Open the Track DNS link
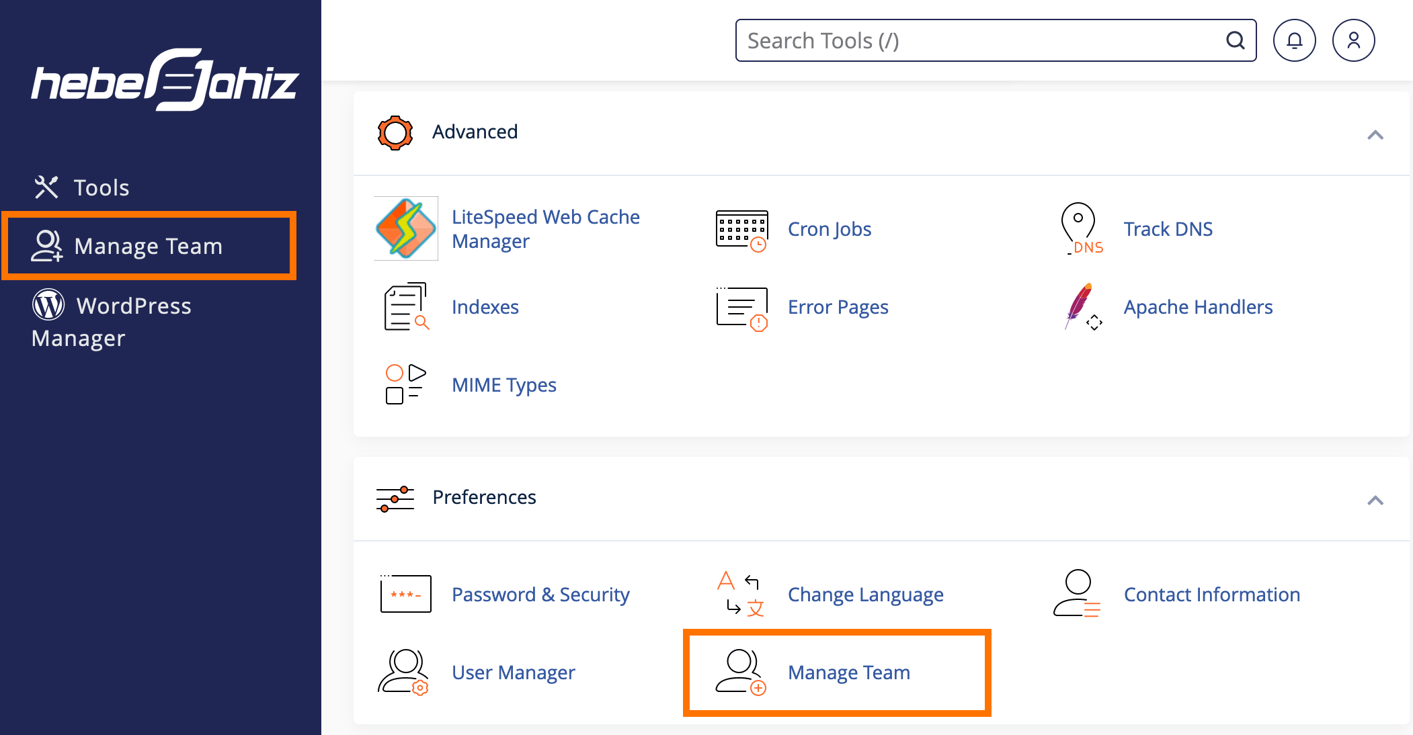Image resolution: width=1413 pixels, height=735 pixels. (1168, 229)
